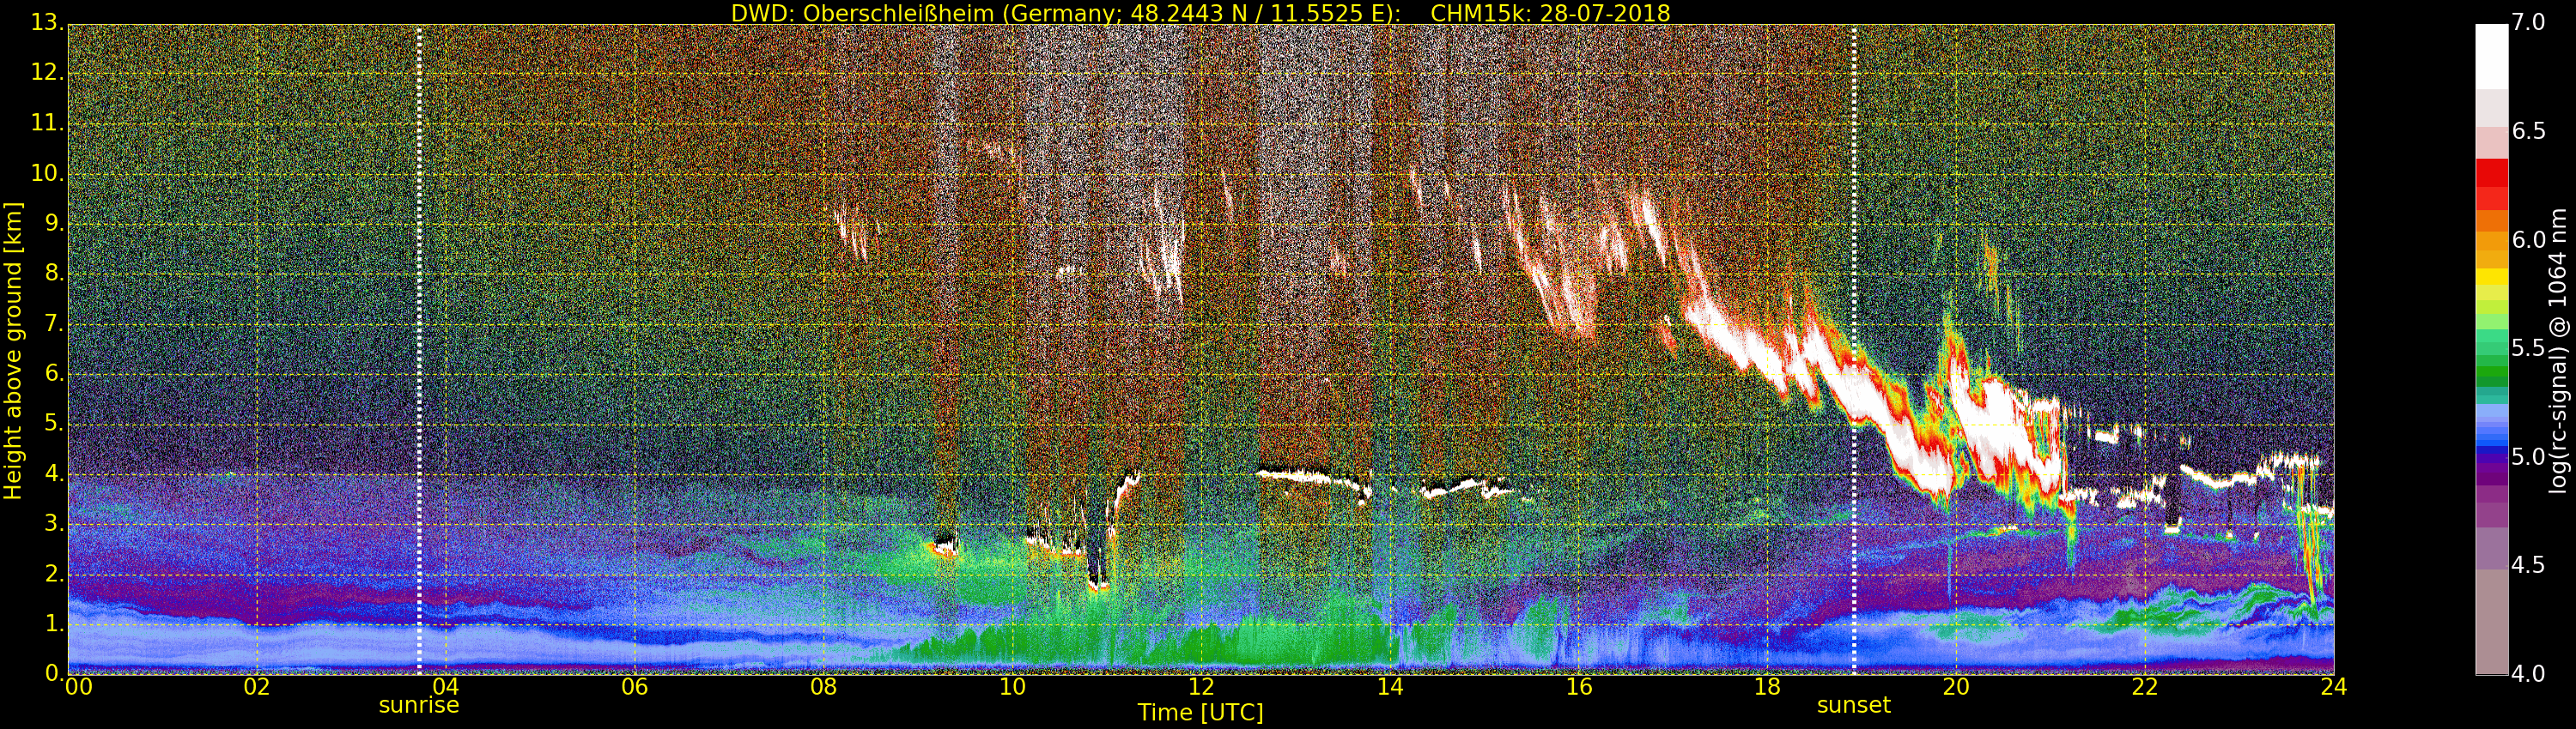The image size is (2576, 729).
Task: Click the x-axis tick label '22'
Action: (x=2145, y=686)
